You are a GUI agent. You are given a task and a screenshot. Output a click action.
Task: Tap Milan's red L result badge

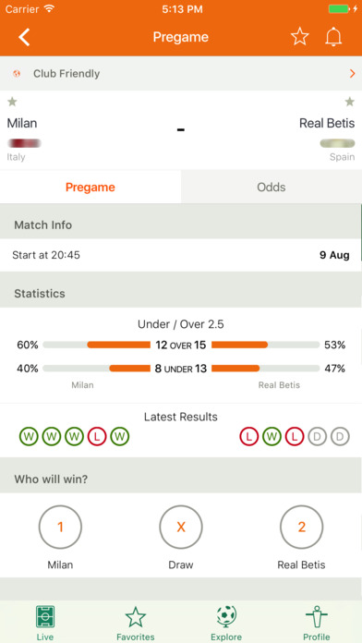coord(97,437)
